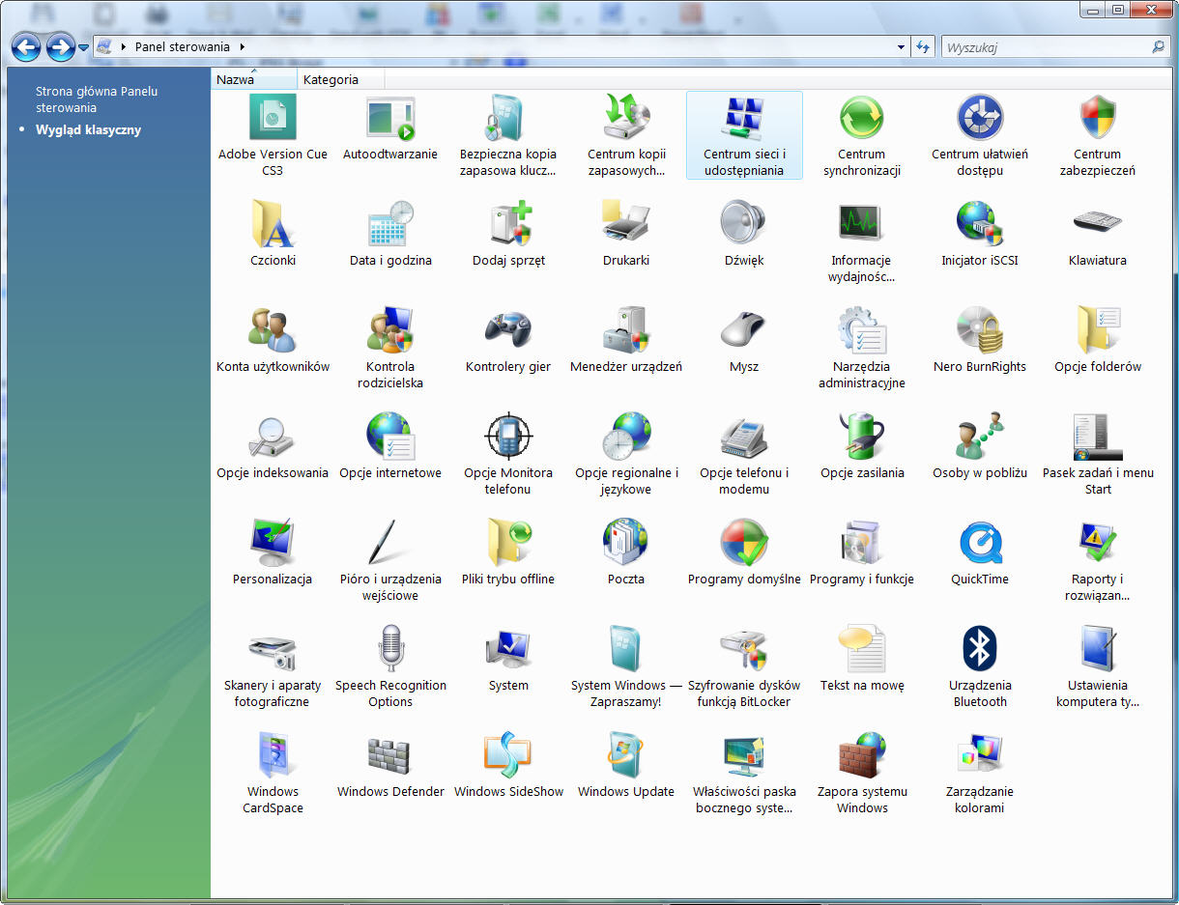Expand the Panel sterowania breadcrumb arrow

(242, 46)
